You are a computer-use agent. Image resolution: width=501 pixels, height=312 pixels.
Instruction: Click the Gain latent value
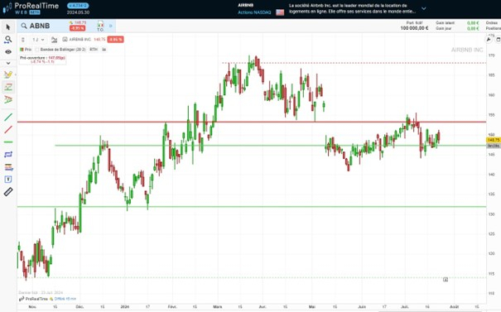click(x=473, y=23)
